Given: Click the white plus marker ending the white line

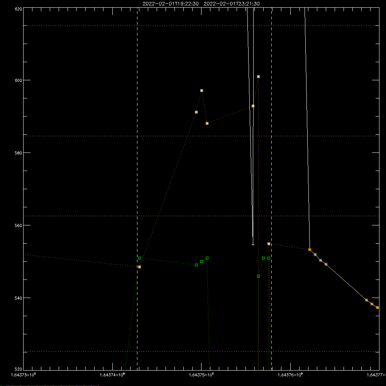Looking at the screenshot, I should [253, 245].
